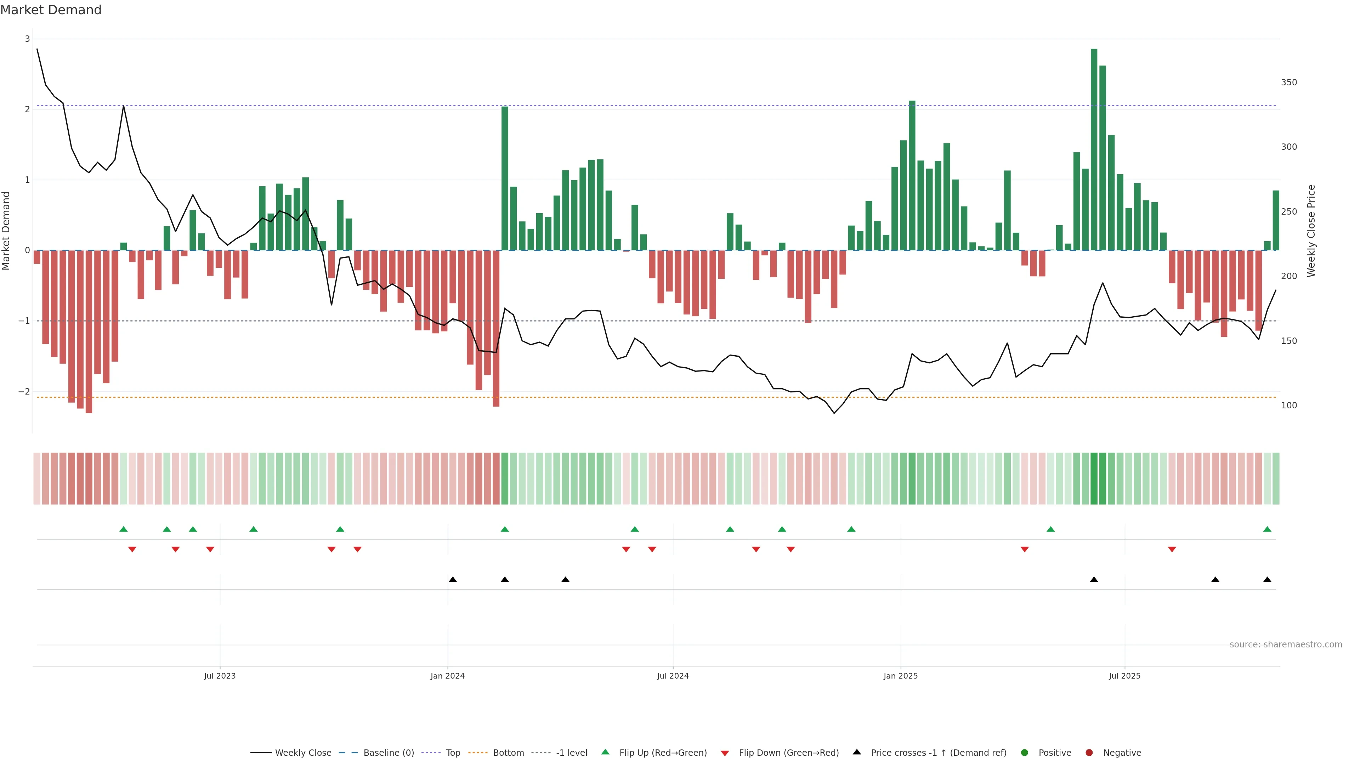Screen dimensions: 1360x765
Task: Click the Jul 2025 x-axis label
Action: [1124, 676]
